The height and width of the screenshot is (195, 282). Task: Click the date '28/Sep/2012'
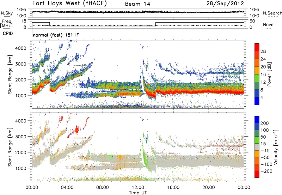coord(225,4)
